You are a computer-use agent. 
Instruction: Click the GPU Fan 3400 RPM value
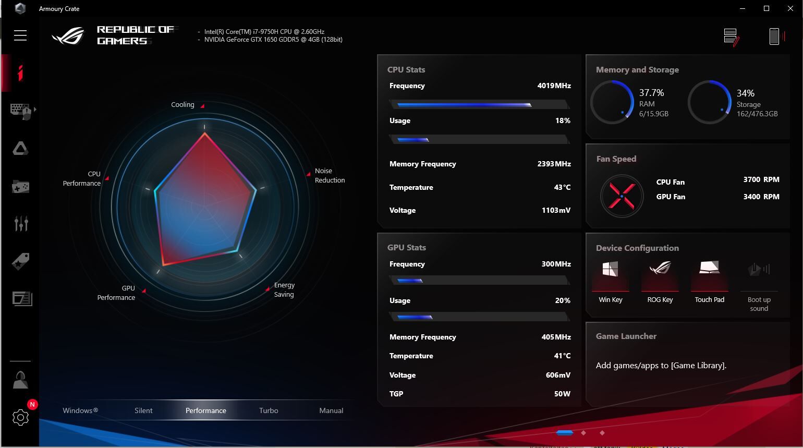tap(761, 197)
